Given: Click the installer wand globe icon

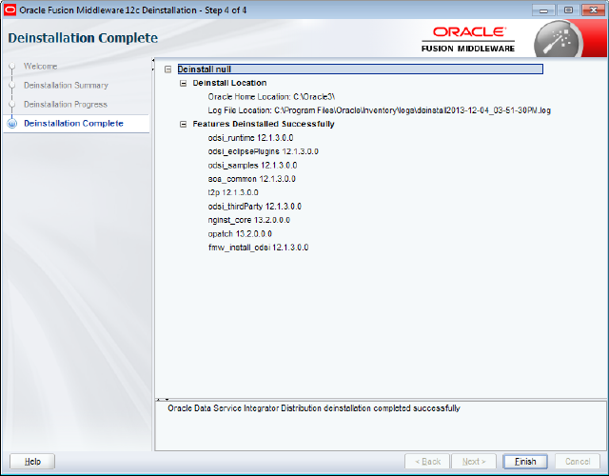Looking at the screenshot, I should [x=559, y=40].
